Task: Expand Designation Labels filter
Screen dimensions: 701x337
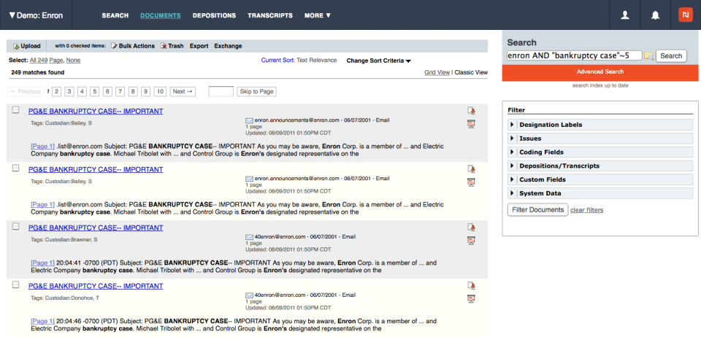Action: point(600,125)
